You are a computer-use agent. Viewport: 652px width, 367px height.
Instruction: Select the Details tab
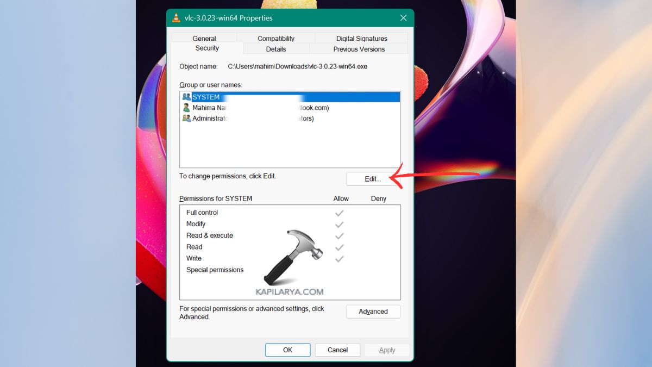click(276, 49)
